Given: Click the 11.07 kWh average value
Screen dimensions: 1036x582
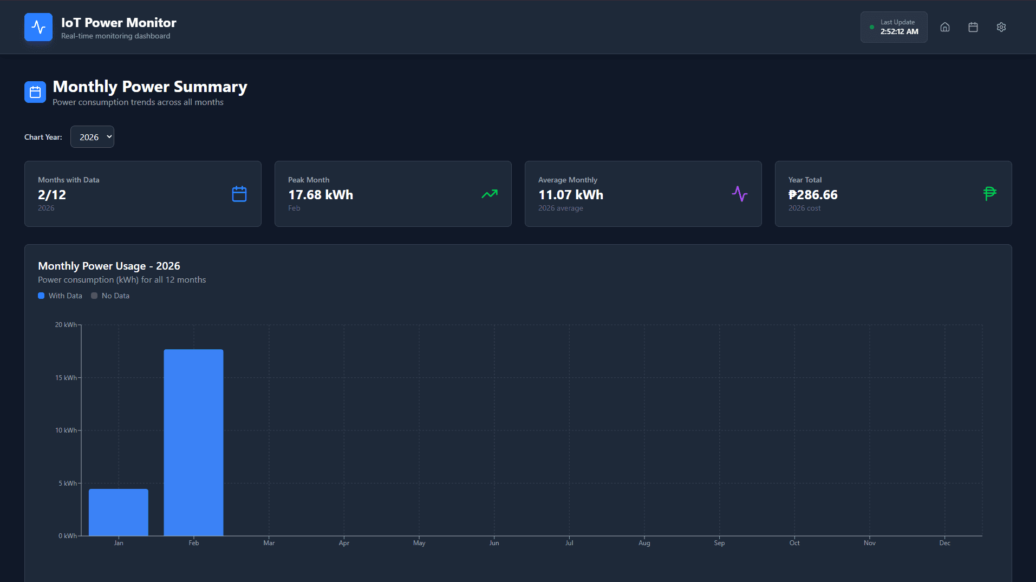Looking at the screenshot, I should point(571,195).
